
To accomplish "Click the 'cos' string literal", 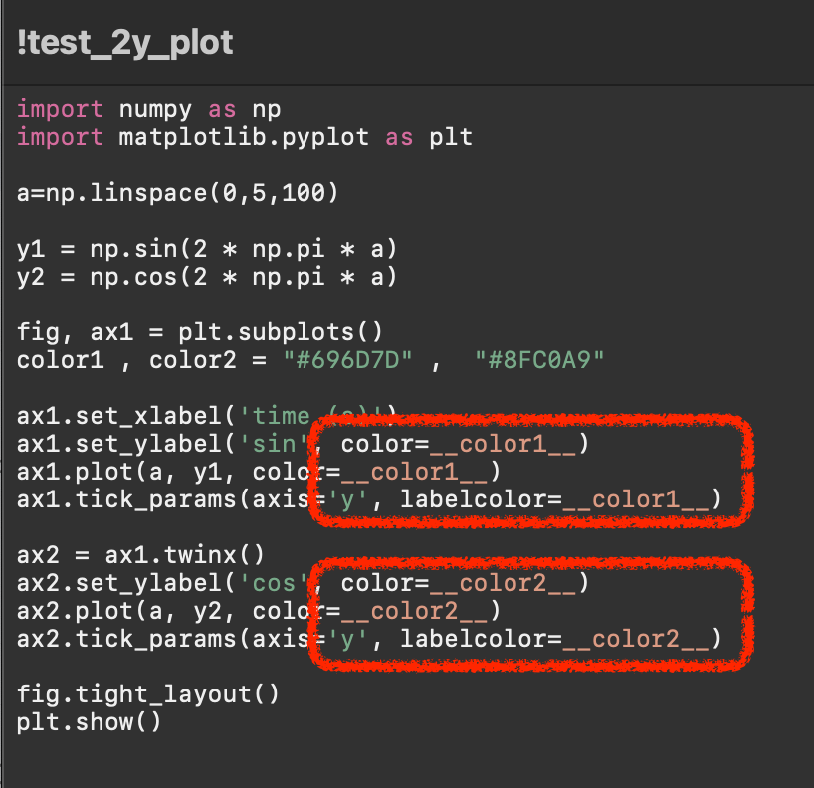I will click(x=274, y=583).
